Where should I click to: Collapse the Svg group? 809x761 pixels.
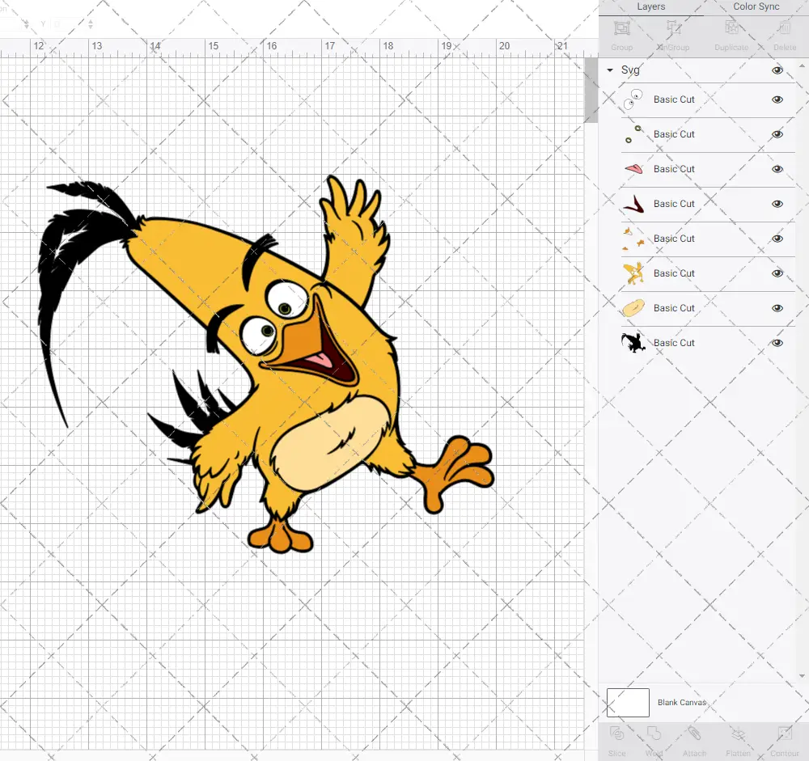pos(610,70)
